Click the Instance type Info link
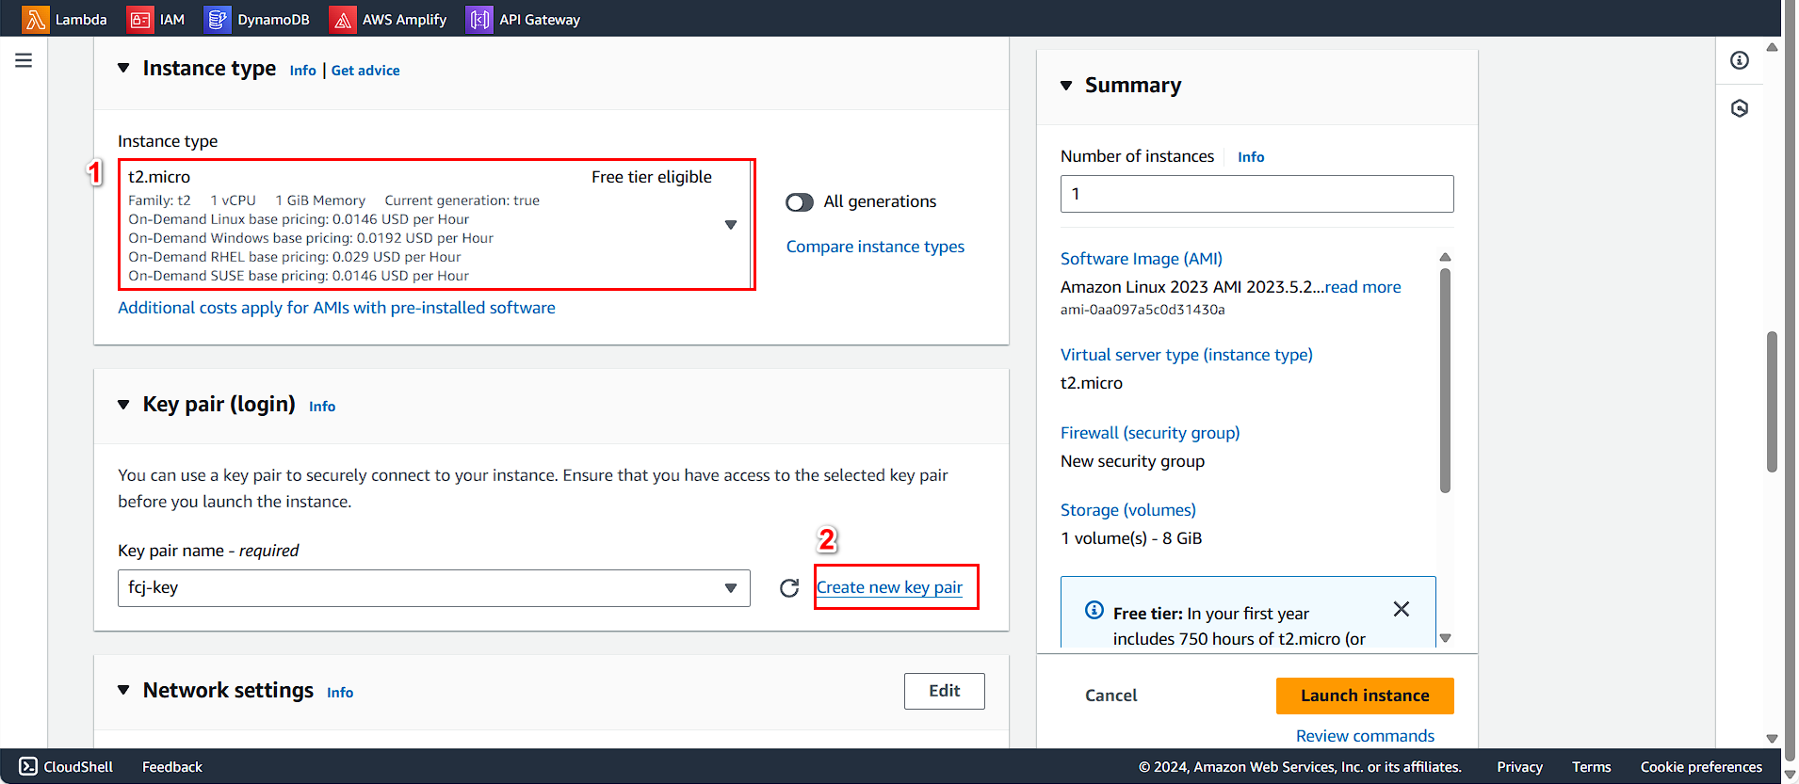Viewport: 1799px width, 784px height. 303,71
